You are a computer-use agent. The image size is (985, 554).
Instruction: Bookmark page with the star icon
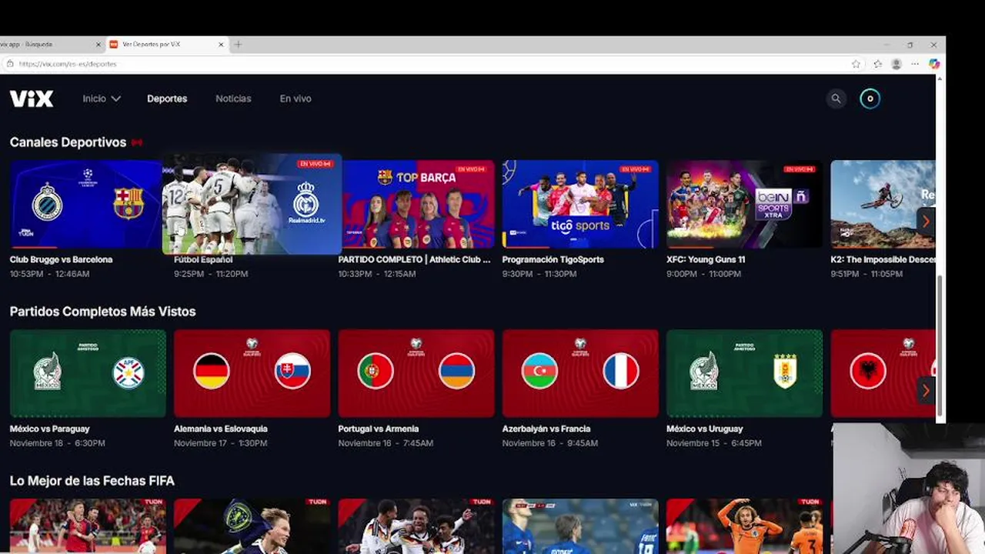pyautogui.click(x=856, y=64)
